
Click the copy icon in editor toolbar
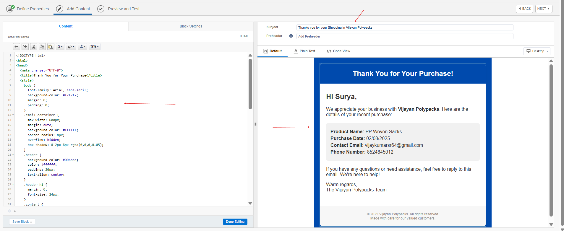point(42,47)
